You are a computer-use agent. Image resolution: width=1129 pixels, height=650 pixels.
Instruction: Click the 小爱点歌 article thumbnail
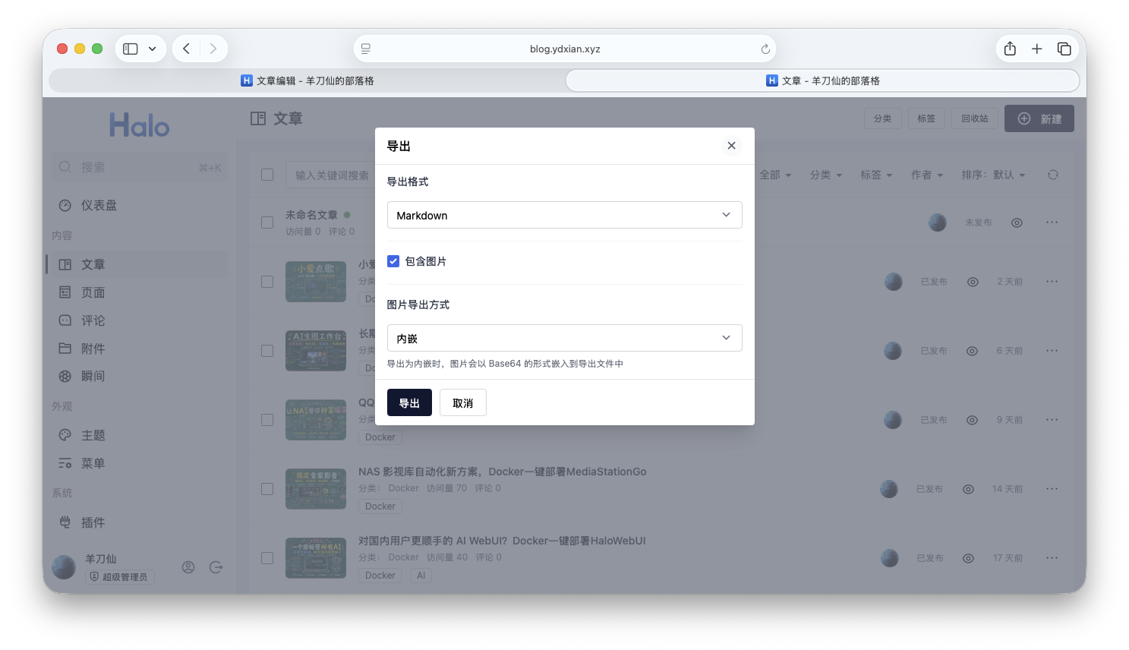[x=316, y=282]
